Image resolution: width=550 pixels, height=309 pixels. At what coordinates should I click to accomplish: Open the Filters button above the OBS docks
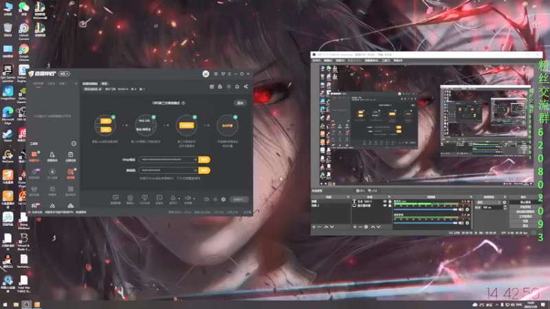point(373,191)
